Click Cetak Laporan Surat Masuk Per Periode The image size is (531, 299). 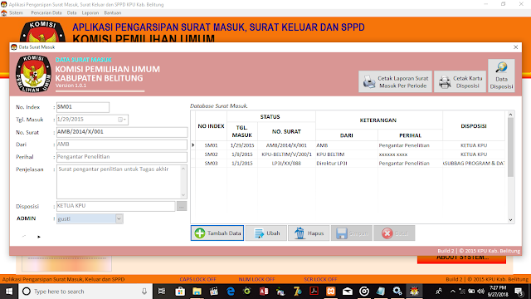tap(395, 81)
